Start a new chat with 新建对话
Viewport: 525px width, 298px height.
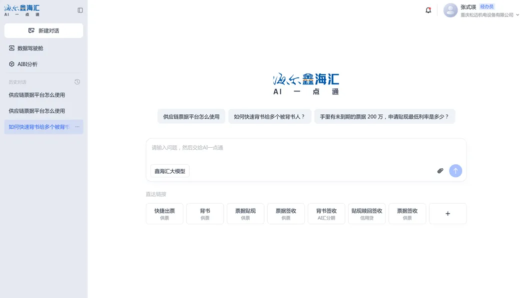point(44,30)
